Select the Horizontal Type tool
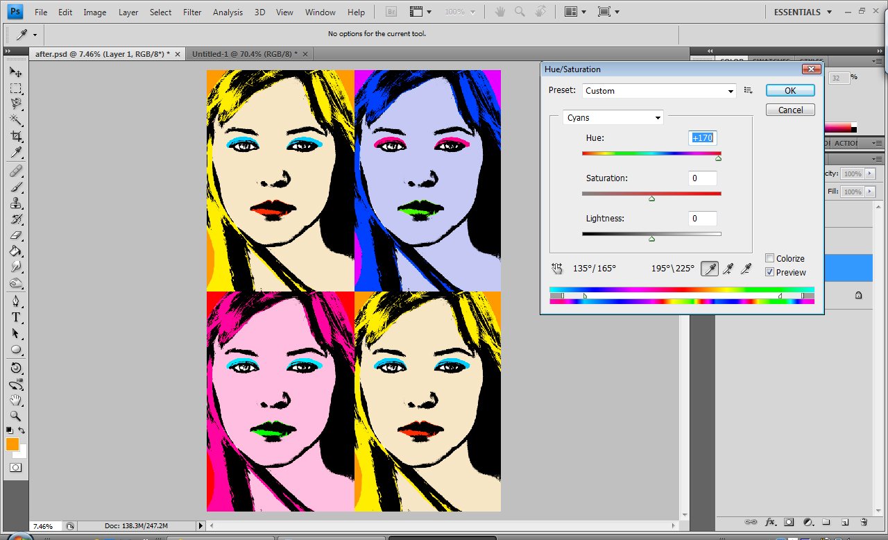This screenshot has height=540, width=888. point(15,317)
